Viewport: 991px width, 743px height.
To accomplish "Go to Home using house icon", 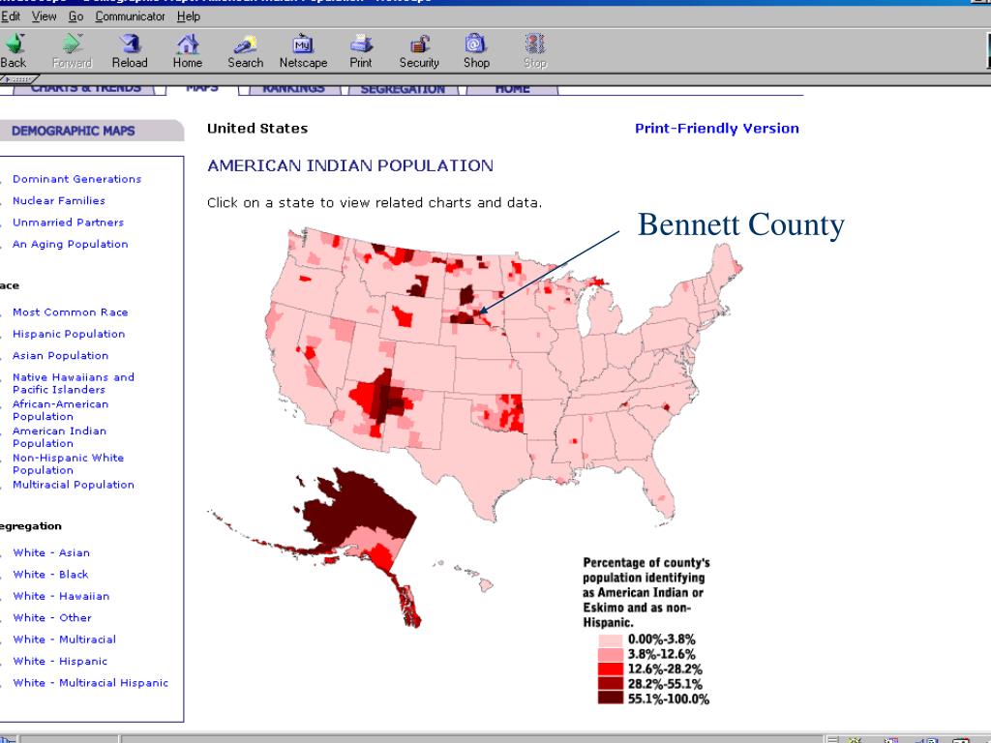I will pos(188,44).
